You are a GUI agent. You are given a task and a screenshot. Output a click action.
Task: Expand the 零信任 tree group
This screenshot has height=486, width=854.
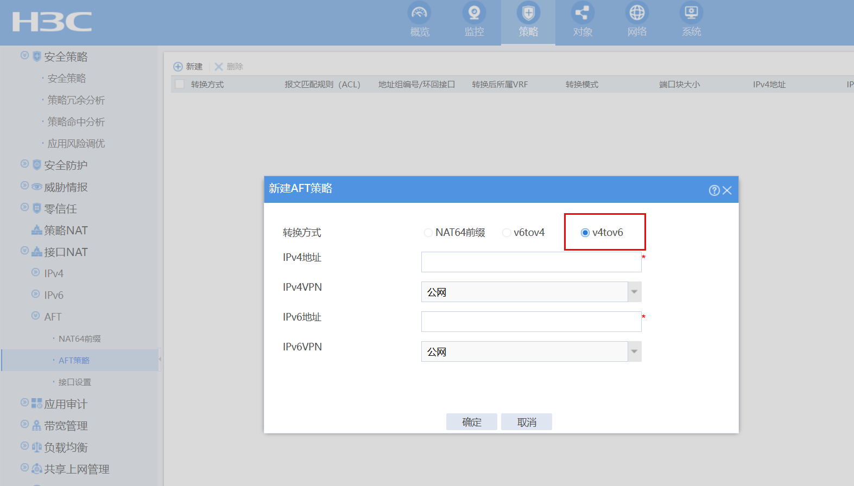[24, 207]
